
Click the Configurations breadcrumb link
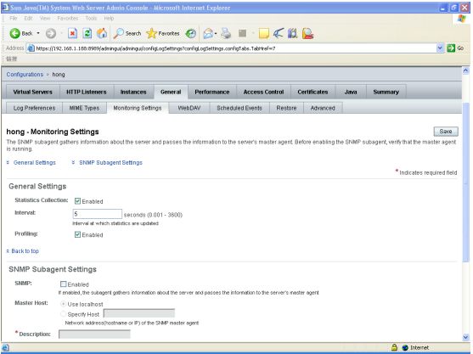[25, 75]
